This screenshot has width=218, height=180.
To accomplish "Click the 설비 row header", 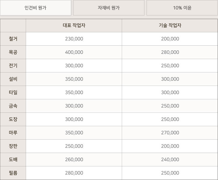I will pos(13,79).
